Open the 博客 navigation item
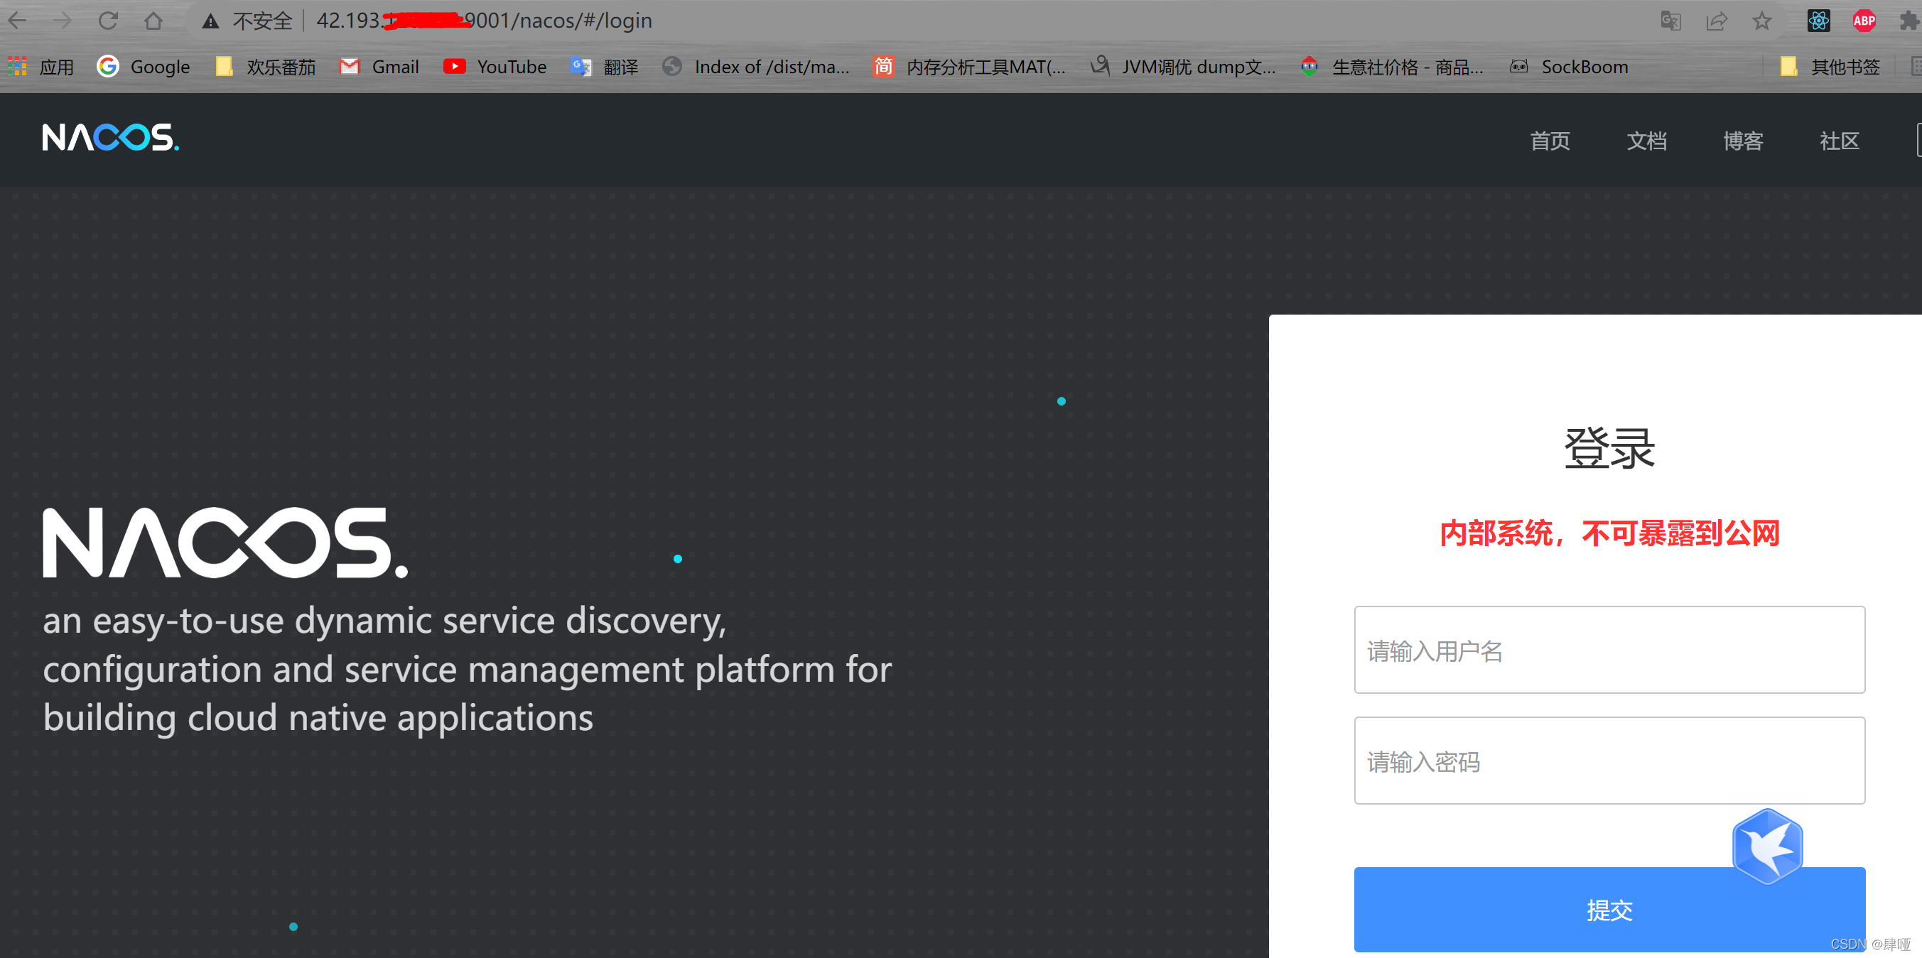 (x=1743, y=140)
